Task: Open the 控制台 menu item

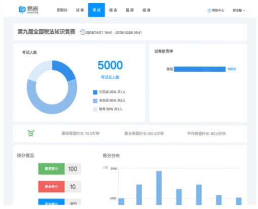Action: [x=62, y=10]
